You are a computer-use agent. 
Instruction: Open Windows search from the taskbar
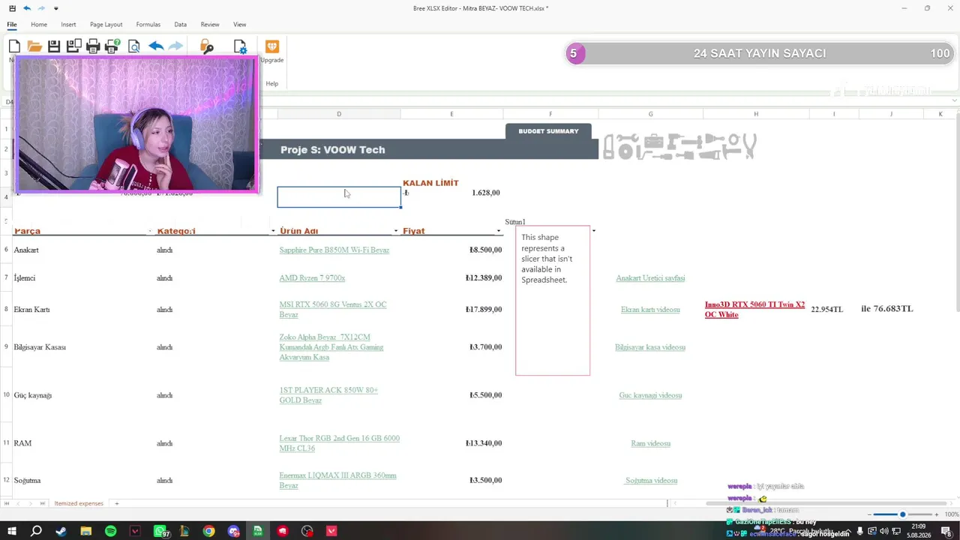click(36, 531)
